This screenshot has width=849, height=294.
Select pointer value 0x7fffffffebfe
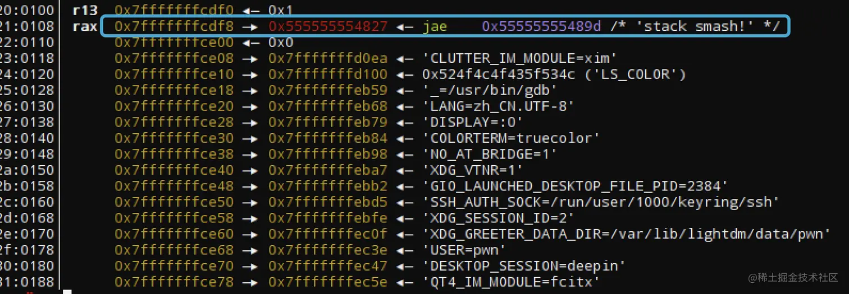coord(328,218)
